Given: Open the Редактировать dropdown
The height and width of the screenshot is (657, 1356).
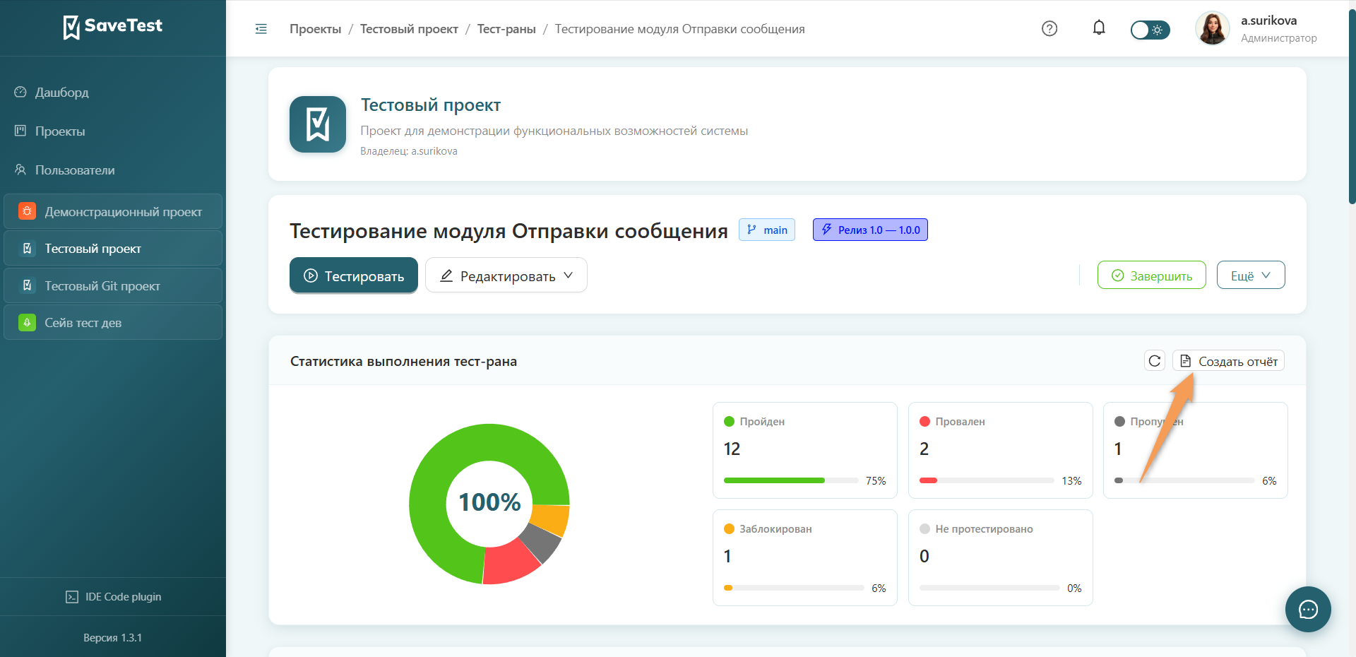Looking at the screenshot, I should point(506,276).
